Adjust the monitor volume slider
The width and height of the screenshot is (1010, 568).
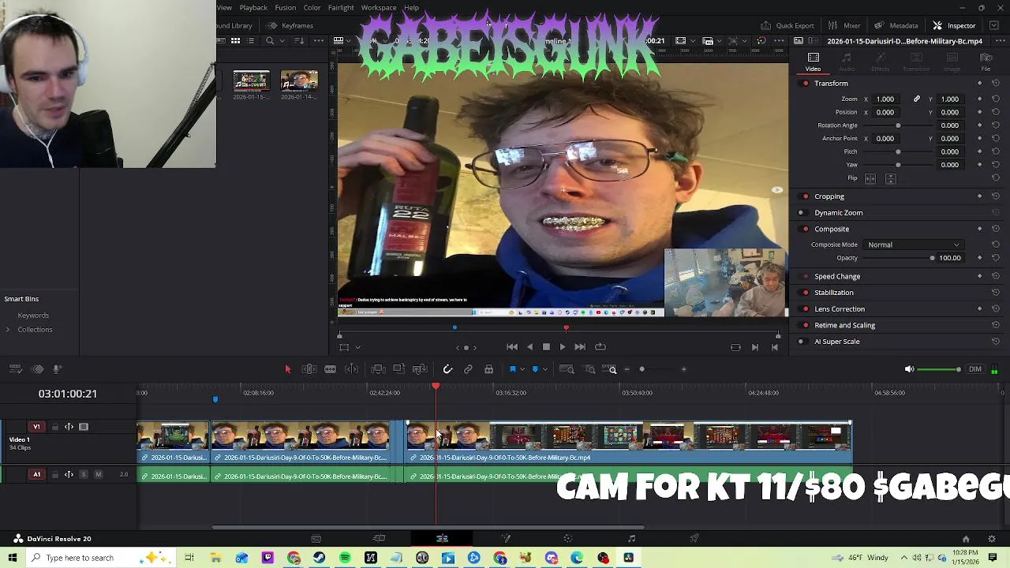click(x=939, y=369)
